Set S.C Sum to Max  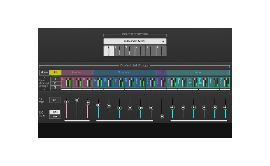pyautogui.click(x=55, y=116)
